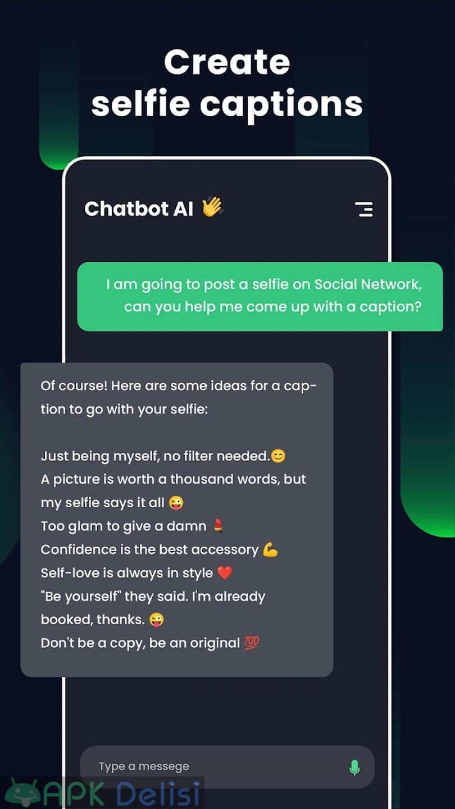
Task: Click the flexed bicep emoji
Action: (x=270, y=549)
